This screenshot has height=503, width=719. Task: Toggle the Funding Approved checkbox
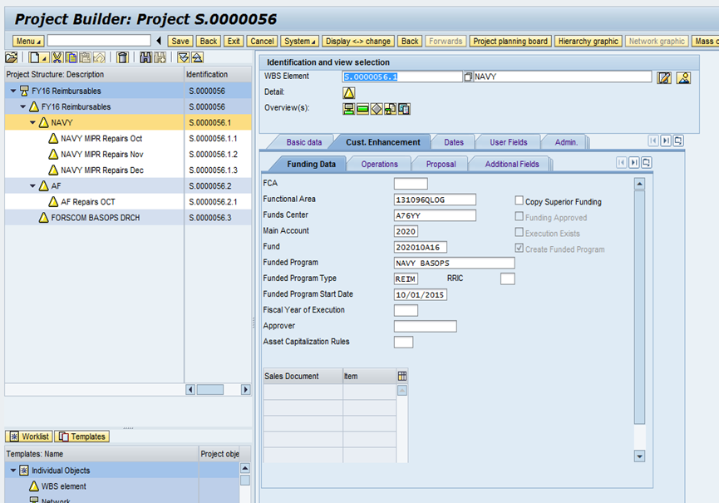519,217
